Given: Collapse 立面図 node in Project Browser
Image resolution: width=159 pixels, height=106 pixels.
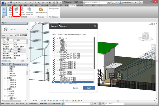Looking at the screenshot, I should 5,78.
